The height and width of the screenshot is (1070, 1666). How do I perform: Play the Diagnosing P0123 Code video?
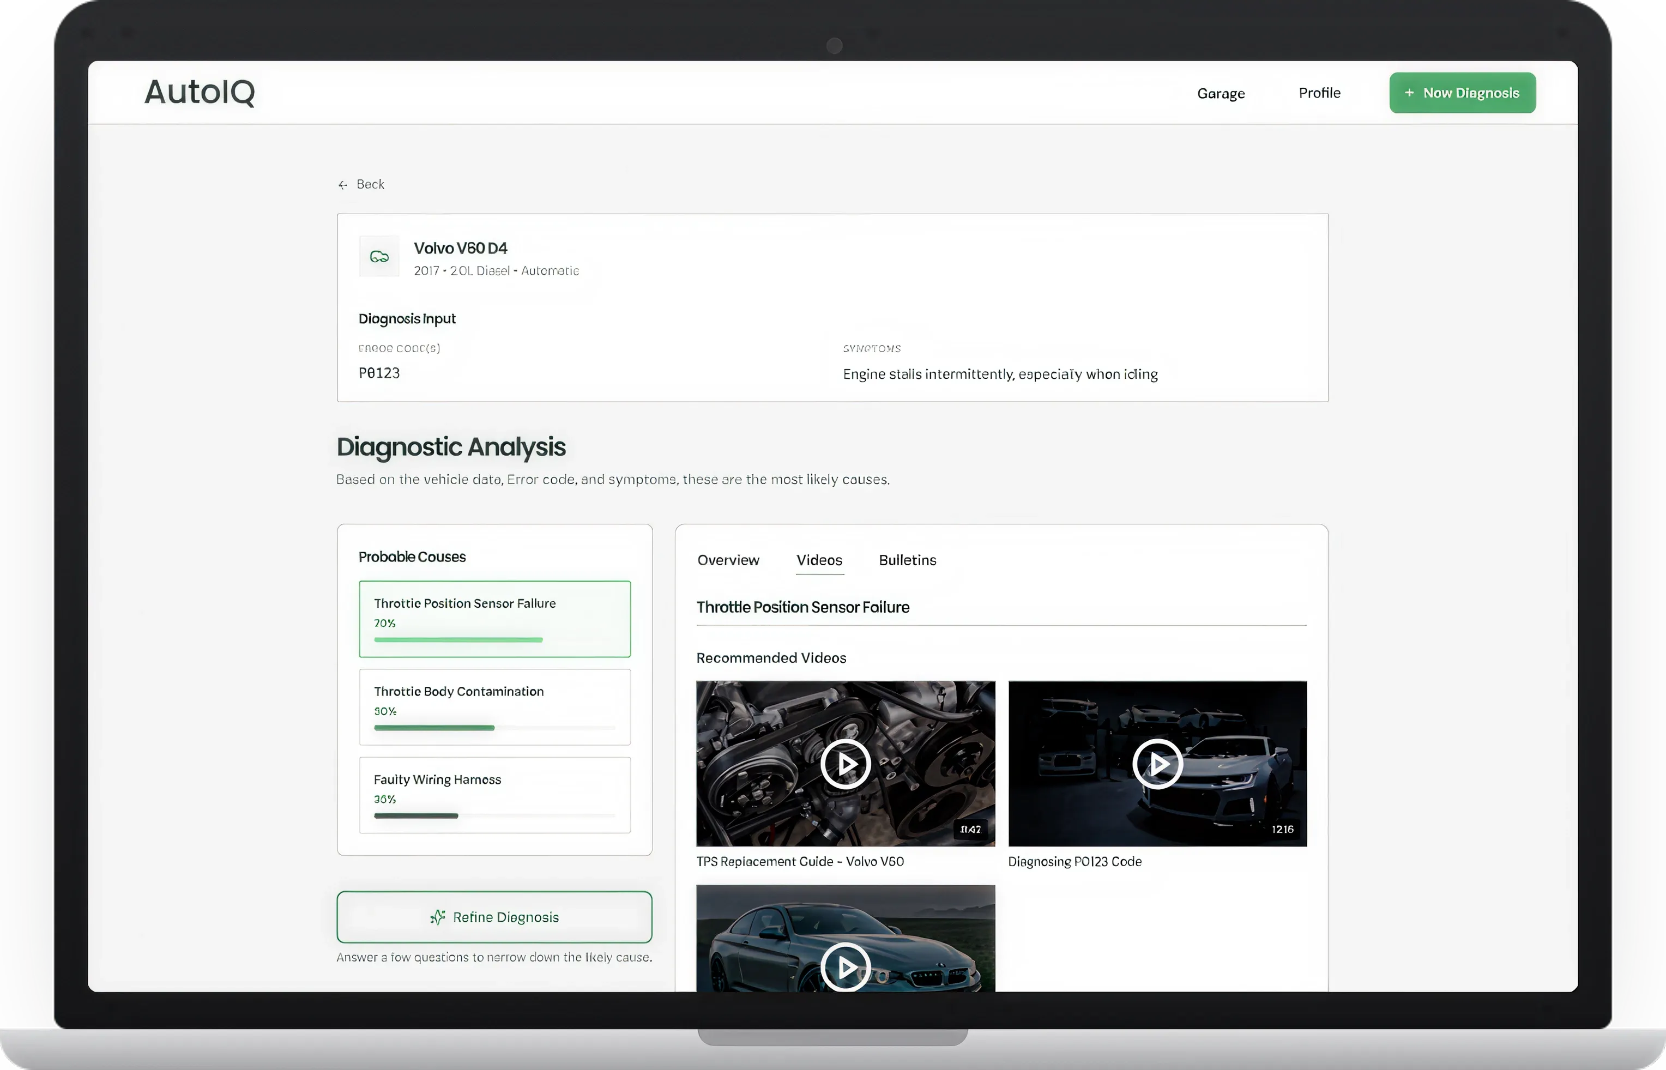point(1157,764)
